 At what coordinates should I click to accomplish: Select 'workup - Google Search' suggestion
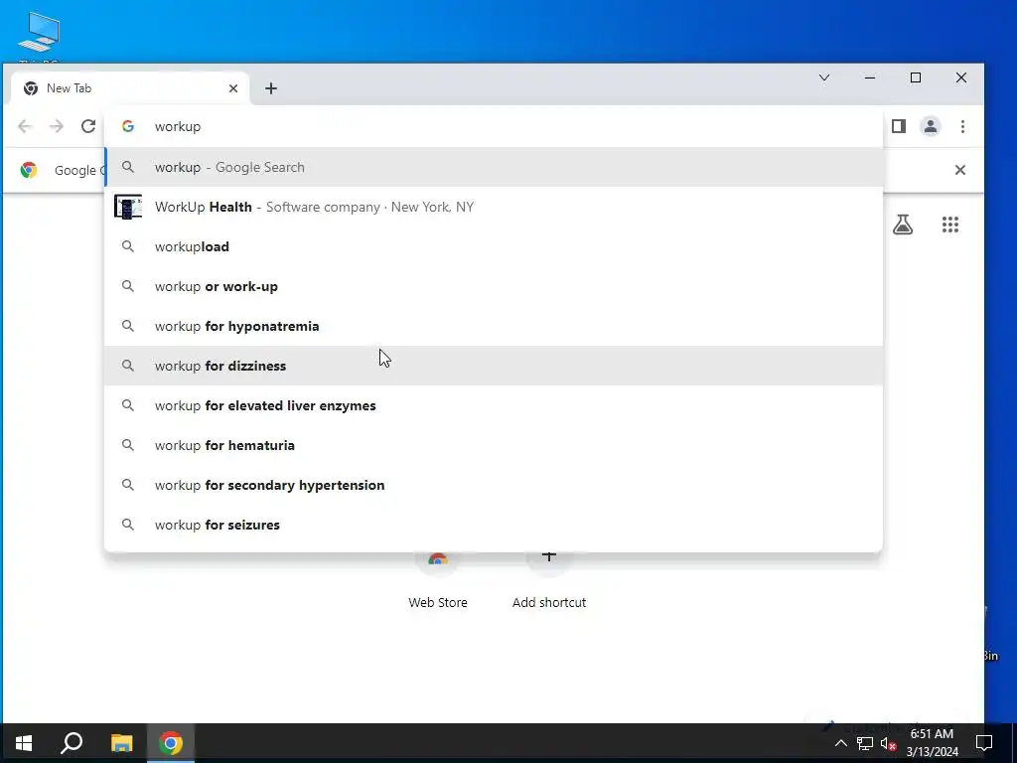tap(494, 167)
